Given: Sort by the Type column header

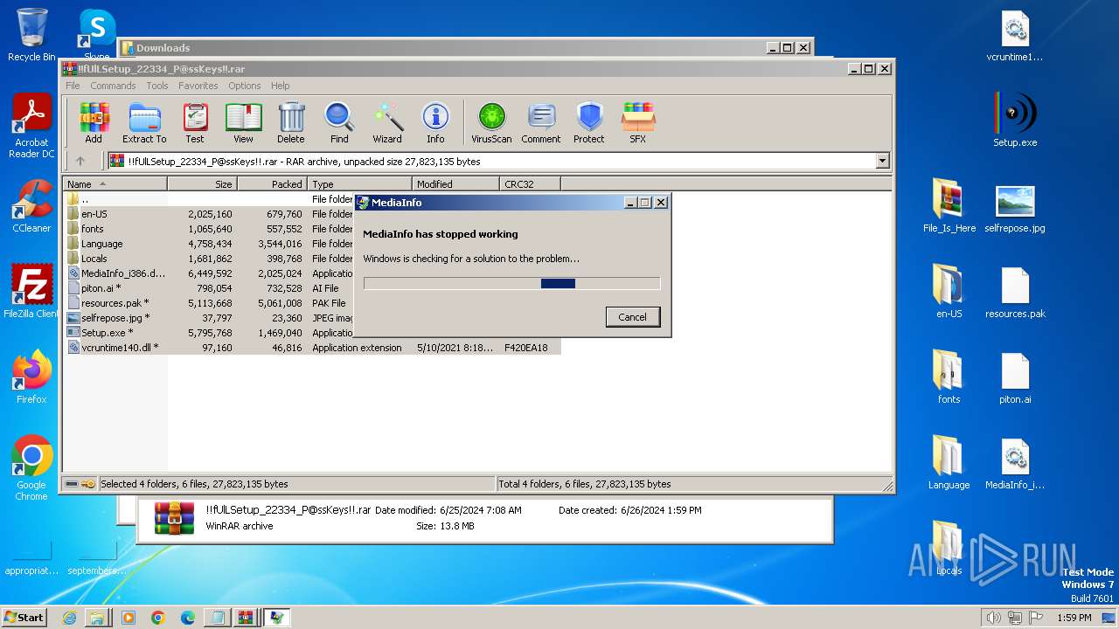Looking at the screenshot, I should [x=359, y=184].
